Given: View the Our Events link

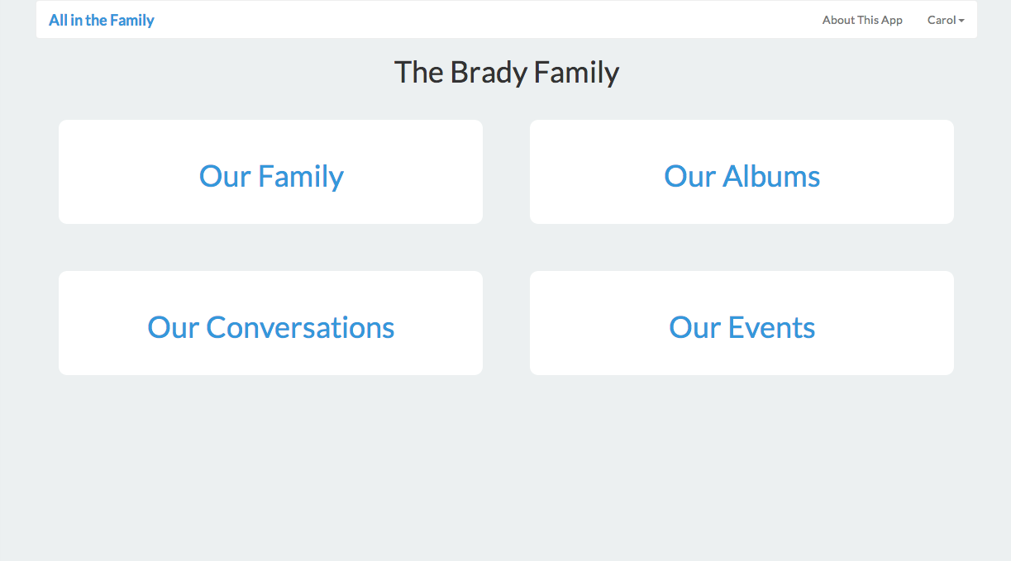Looking at the screenshot, I should tap(742, 327).
